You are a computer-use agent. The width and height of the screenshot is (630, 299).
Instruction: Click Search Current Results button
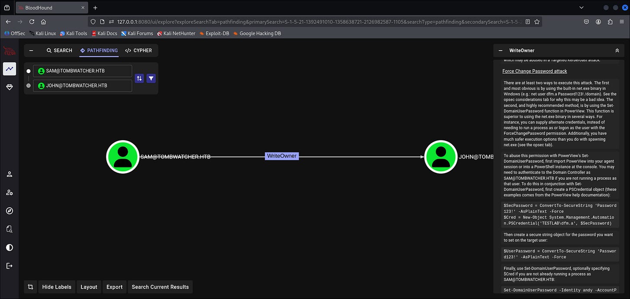tap(160, 287)
